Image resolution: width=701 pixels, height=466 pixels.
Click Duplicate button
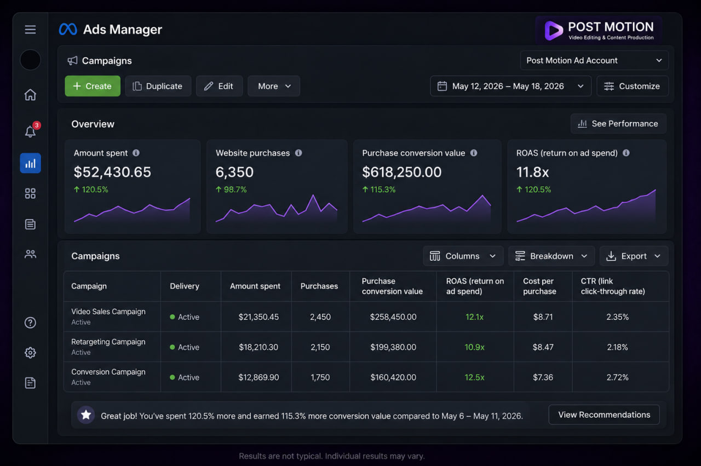(x=158, y=86)
